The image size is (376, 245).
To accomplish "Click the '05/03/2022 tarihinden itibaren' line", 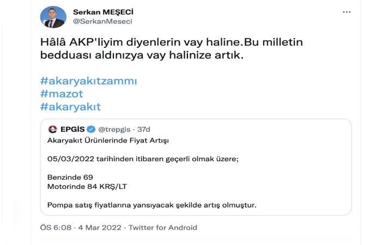I will coord(143,158).
